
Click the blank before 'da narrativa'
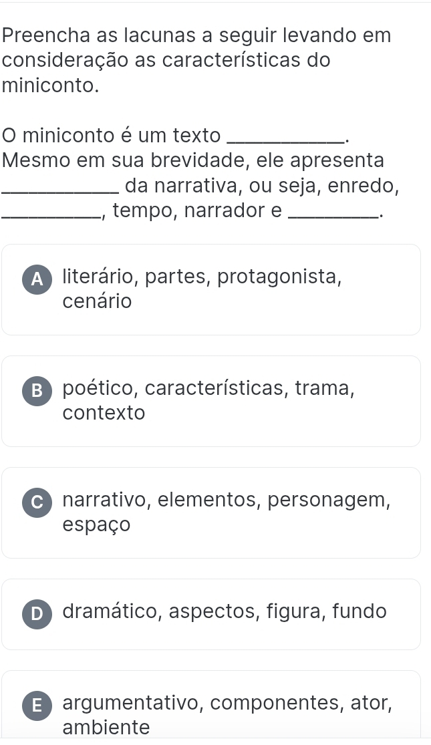tap(61, 189)
